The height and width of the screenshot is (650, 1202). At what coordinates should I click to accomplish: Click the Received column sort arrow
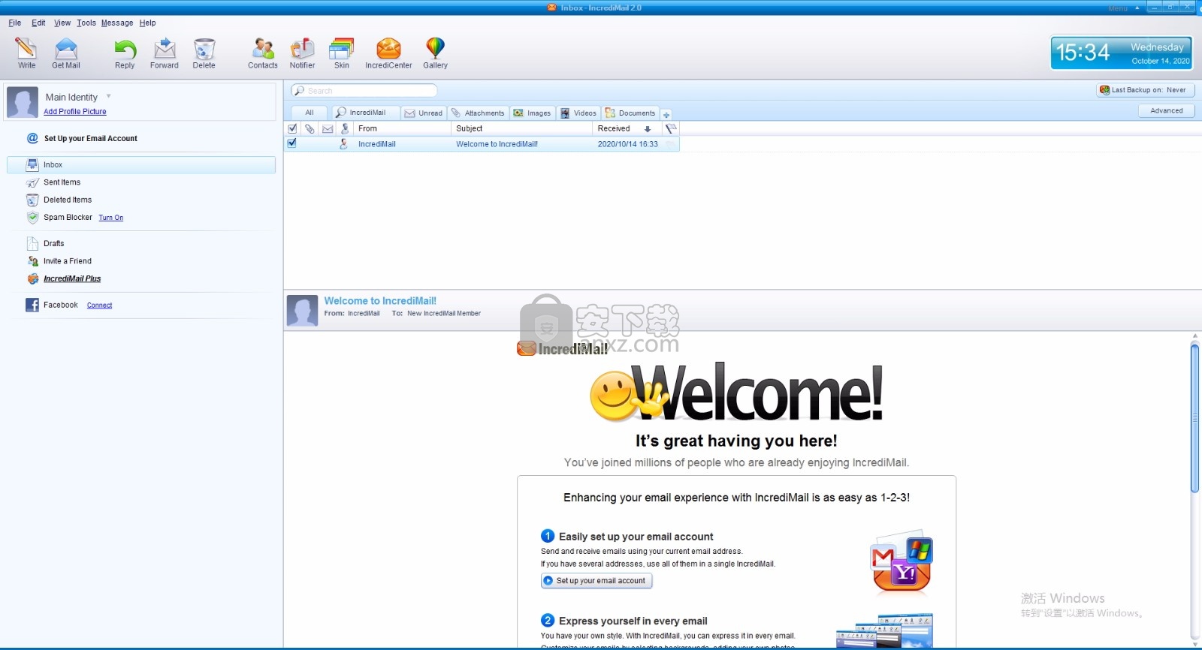coord(648,129)
